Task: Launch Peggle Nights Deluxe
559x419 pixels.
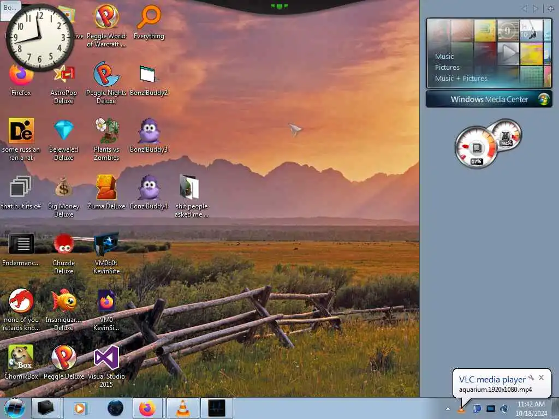Action: pyautogui.click(x=106, y=83)
